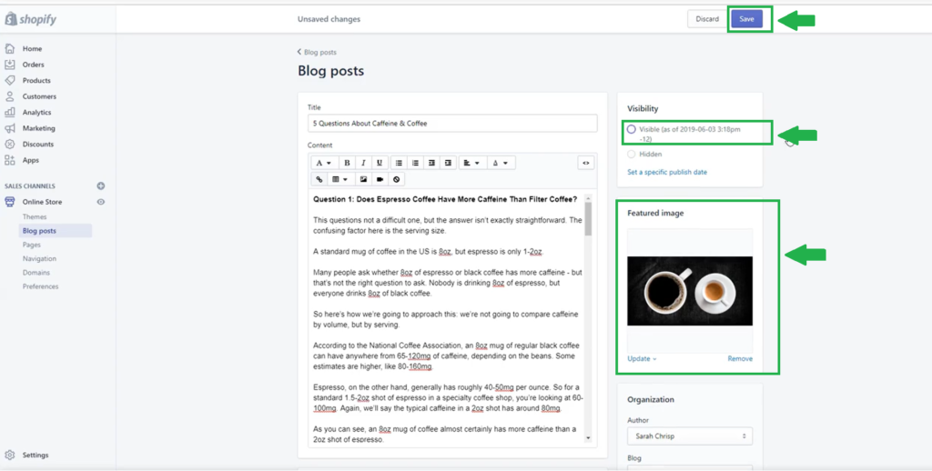Apply underline formatting

(x=380, y=163)
